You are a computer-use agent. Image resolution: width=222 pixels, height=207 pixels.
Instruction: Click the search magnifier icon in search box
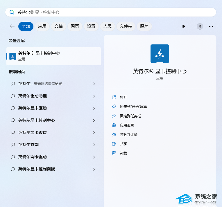(x=12, y=12)
